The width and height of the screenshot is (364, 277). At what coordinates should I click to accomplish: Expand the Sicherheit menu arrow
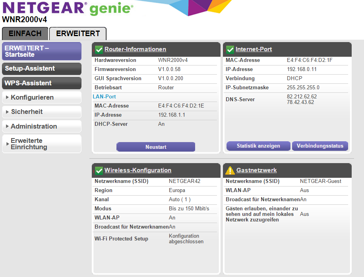(7, 112)
